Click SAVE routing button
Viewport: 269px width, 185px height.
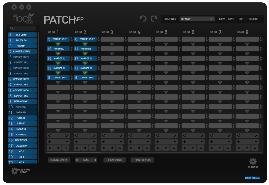(231, 19)
